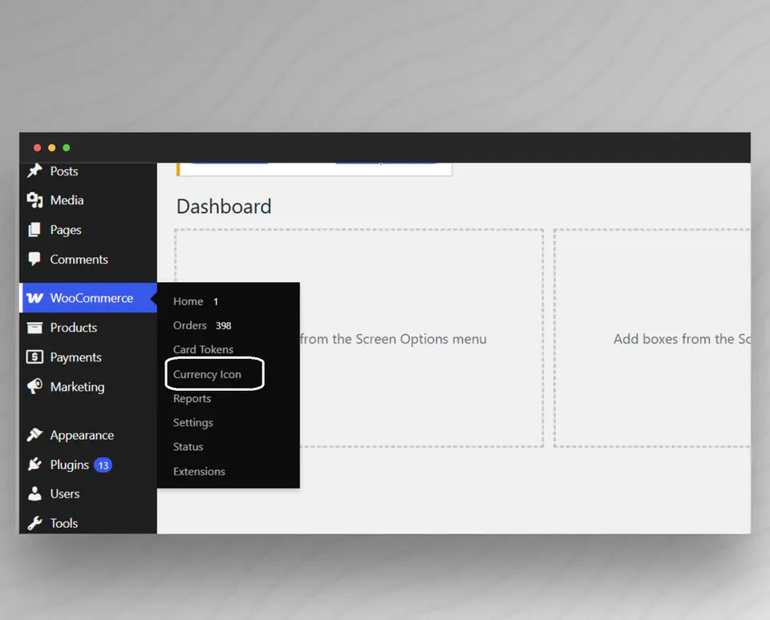Screen dimensions: 770x620
Task: Click the red window close dot
Action: 37,147
